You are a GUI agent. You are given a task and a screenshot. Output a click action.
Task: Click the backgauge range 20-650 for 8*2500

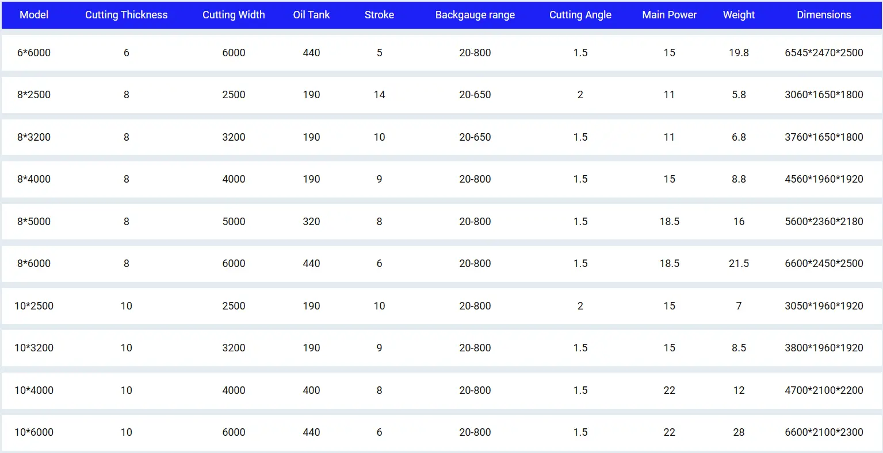(475, 95)
